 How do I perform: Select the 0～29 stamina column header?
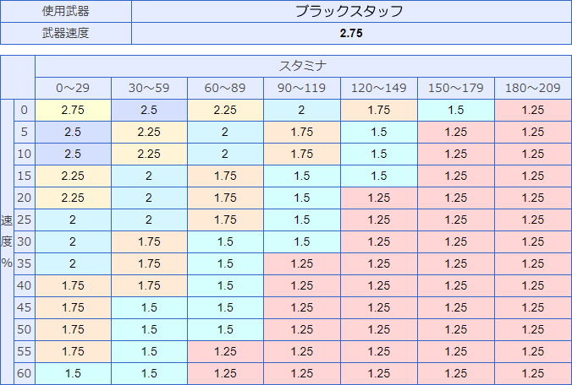click(x=73, y=88)
